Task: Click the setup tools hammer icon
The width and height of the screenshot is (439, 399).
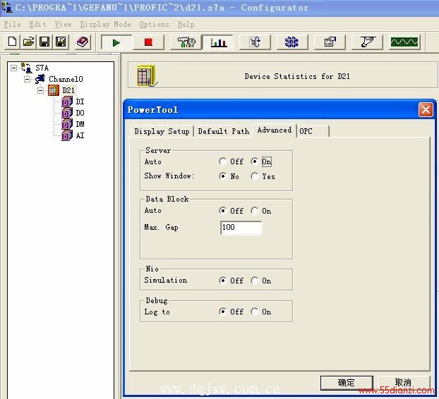Action: pos(186,42)
